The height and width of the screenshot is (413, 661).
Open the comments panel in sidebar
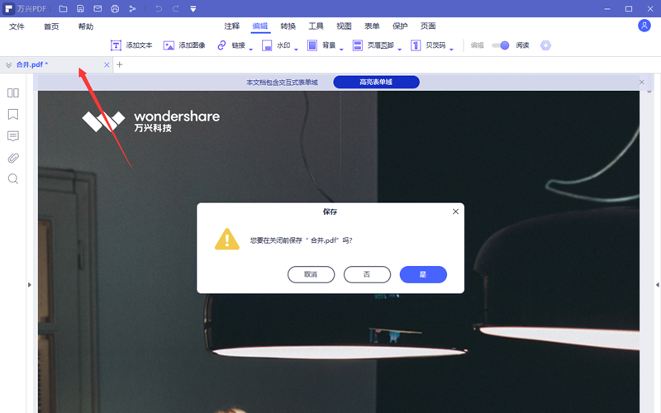pyautogui.click(x=13, y=135)
